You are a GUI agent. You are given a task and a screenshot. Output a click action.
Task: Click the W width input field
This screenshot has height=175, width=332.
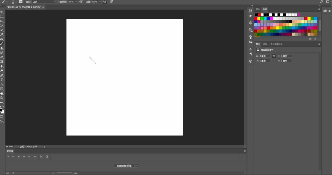point(265,56)
